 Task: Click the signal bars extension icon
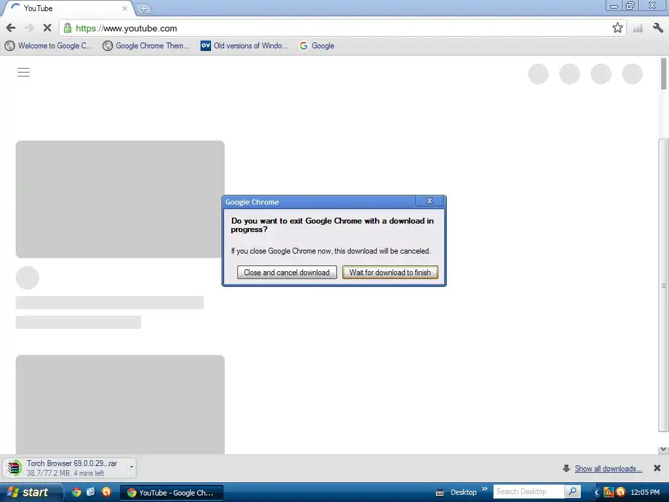[638, 29]
